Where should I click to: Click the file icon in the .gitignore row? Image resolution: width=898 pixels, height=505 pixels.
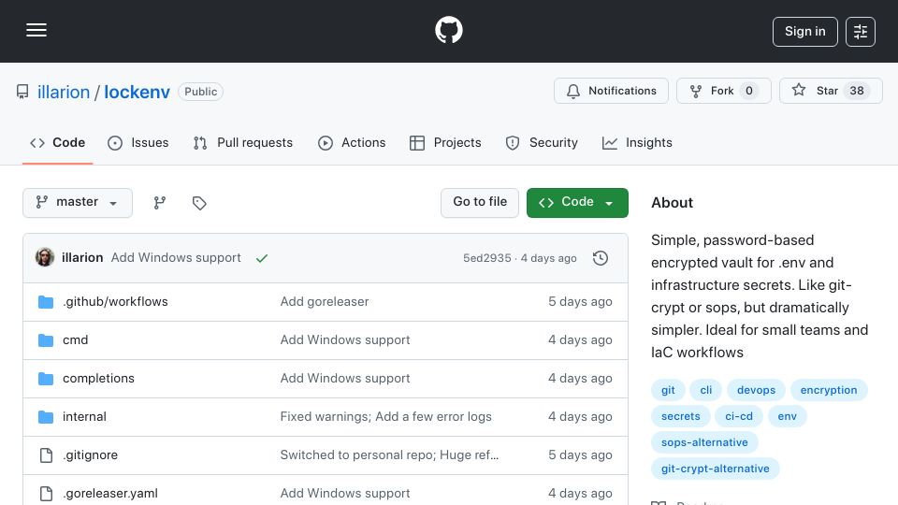pyautogui.click(x=46, y=455)
